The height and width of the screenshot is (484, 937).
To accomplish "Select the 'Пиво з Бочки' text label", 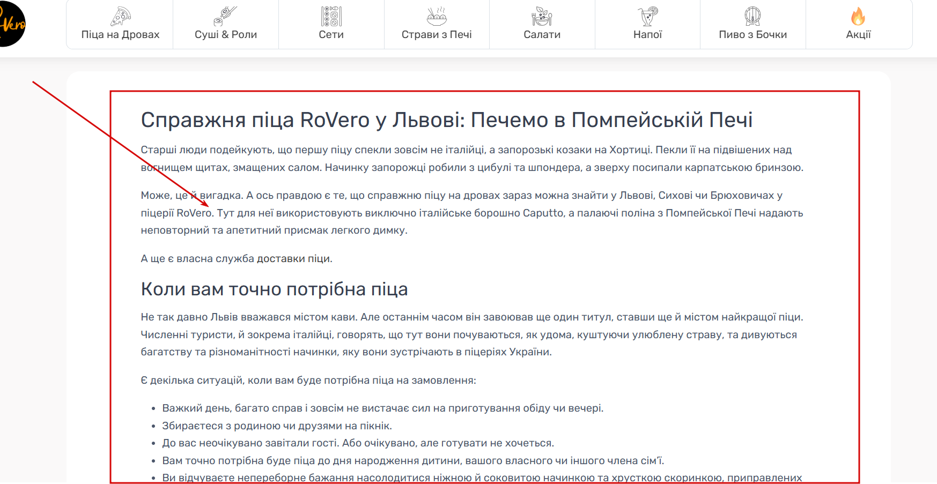I will pos(752,35).
